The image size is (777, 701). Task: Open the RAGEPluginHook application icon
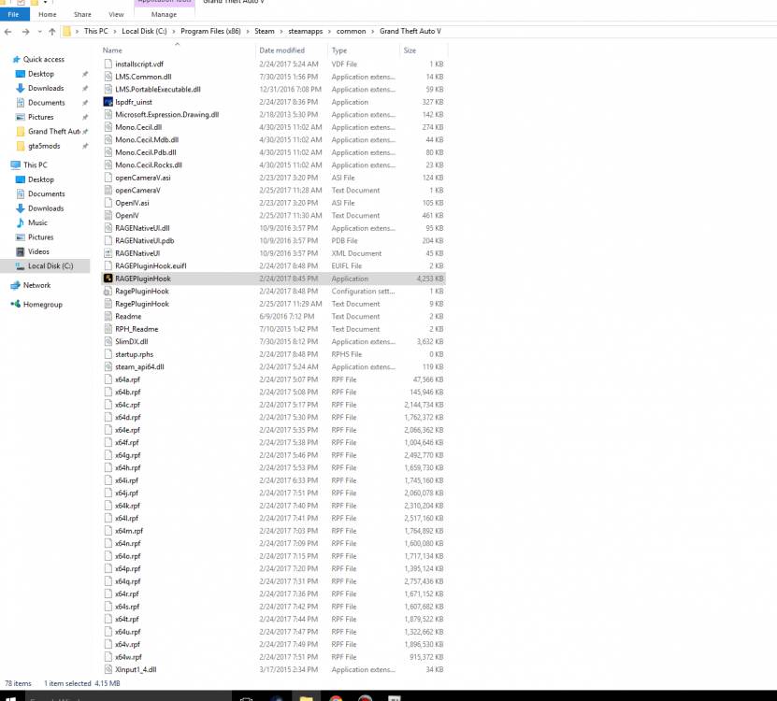coord(108,279)
